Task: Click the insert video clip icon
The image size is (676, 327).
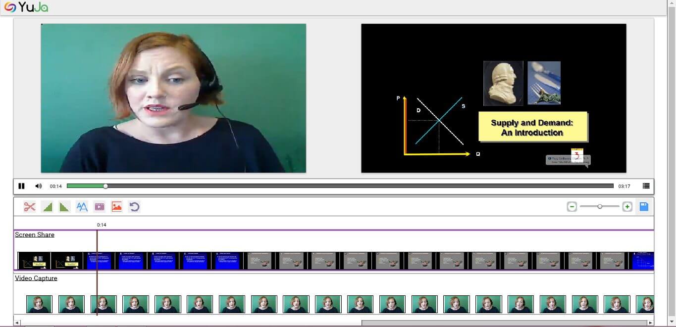Action: (100, 207)
